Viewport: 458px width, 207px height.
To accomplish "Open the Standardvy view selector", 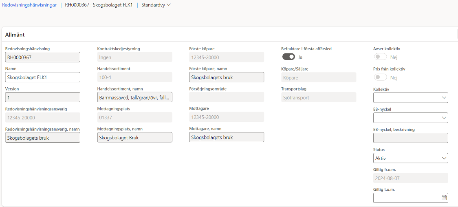I will pos(156,5).
